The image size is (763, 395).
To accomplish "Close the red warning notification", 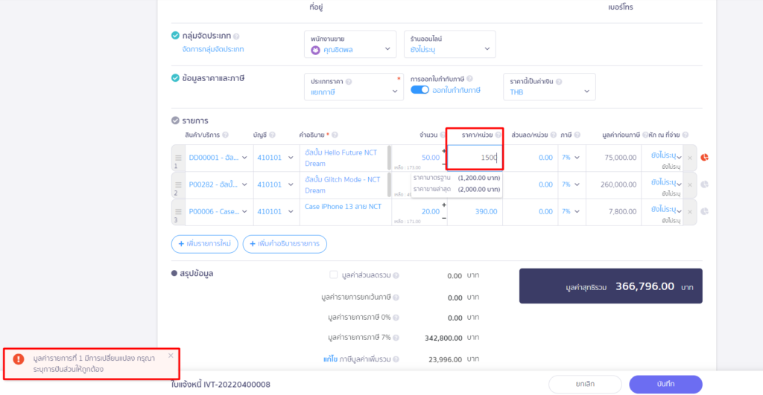I will pyautogui.click(x=171, y=356).
